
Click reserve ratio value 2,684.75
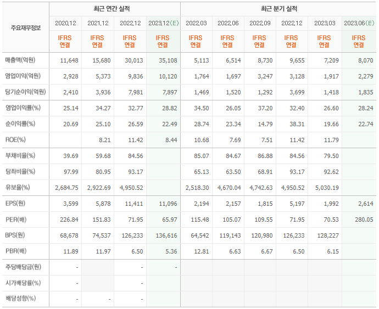pyautogui.click(x=66, y=188)
